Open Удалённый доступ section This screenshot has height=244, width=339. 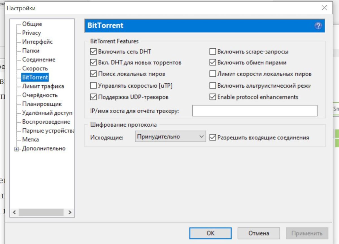(47, 113)
